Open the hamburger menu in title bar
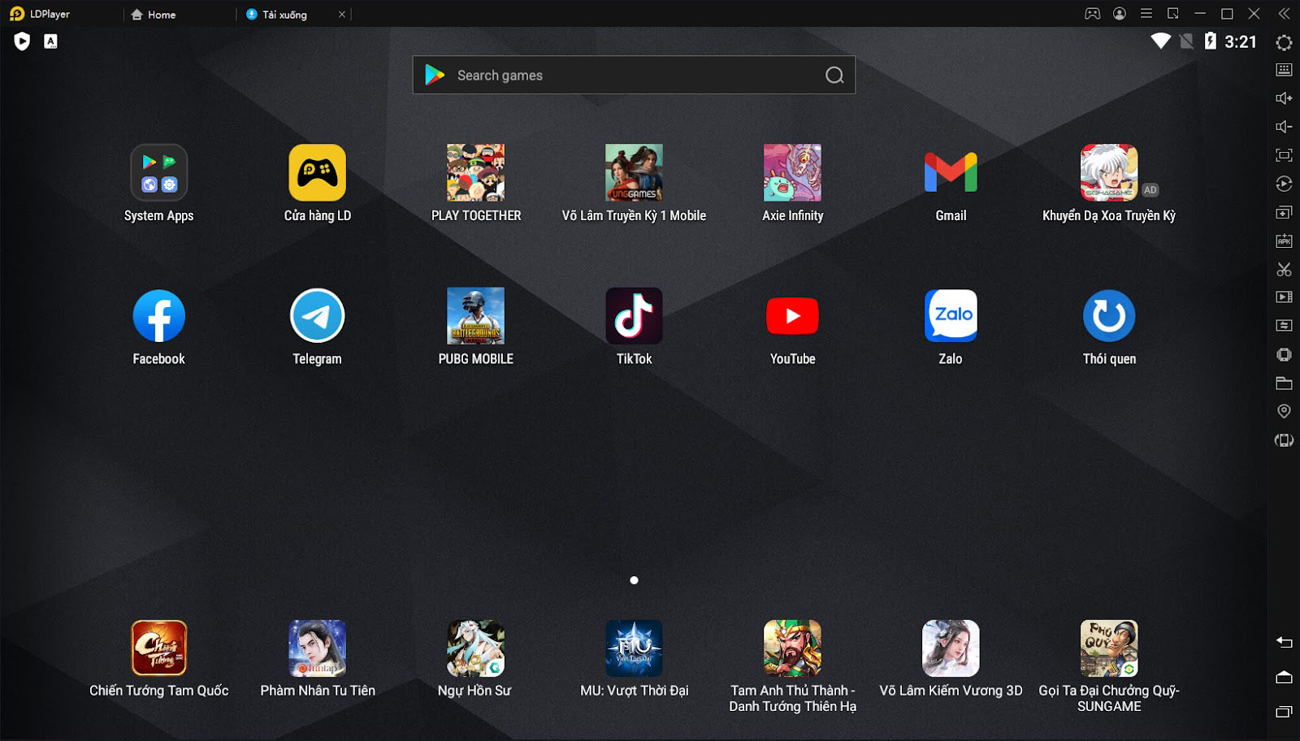 pos(1146,14)
